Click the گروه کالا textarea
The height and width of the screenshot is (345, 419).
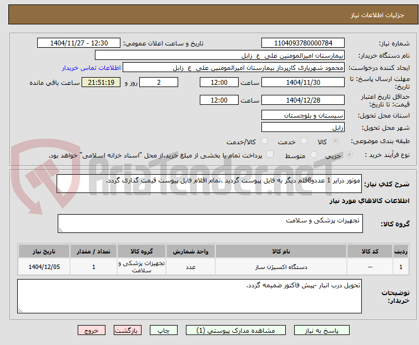coord(210,224)
